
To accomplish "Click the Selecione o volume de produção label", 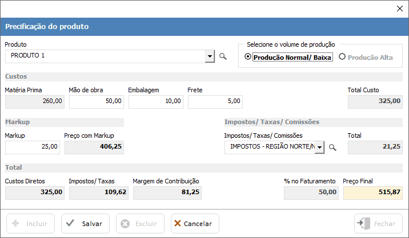I will coord(291,44).
